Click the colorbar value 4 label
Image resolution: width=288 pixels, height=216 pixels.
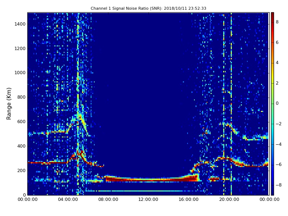277,63
